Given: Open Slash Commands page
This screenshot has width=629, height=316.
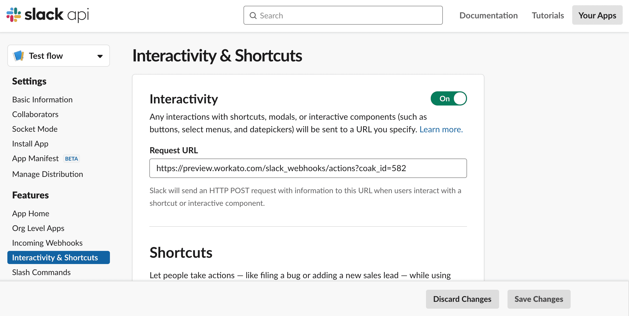Looking at the screenshot, I should tap(41, 272).
